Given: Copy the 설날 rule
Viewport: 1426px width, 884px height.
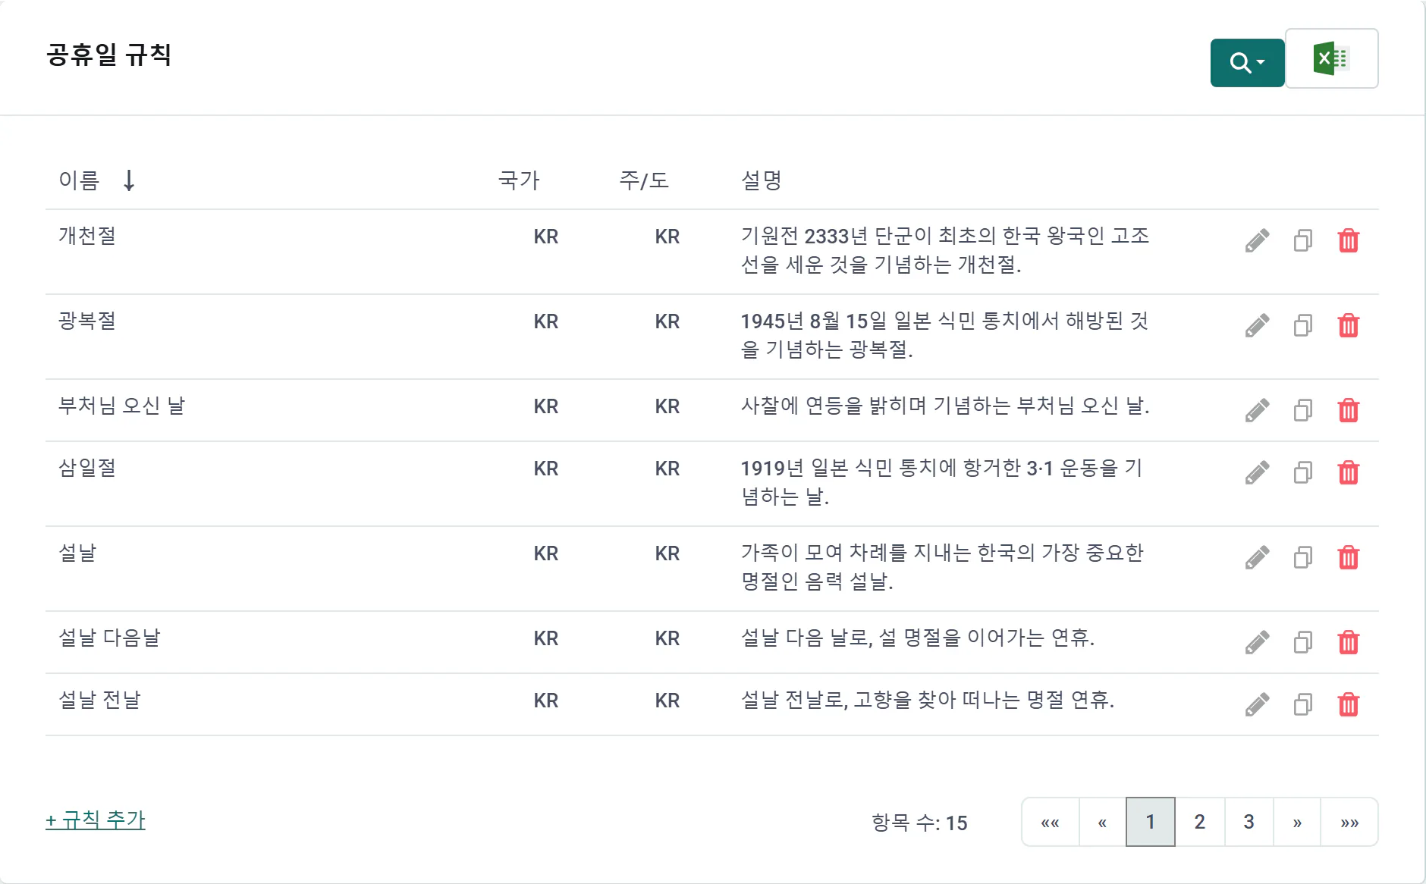Looking at the screenshot, I should coord(1303,557).
